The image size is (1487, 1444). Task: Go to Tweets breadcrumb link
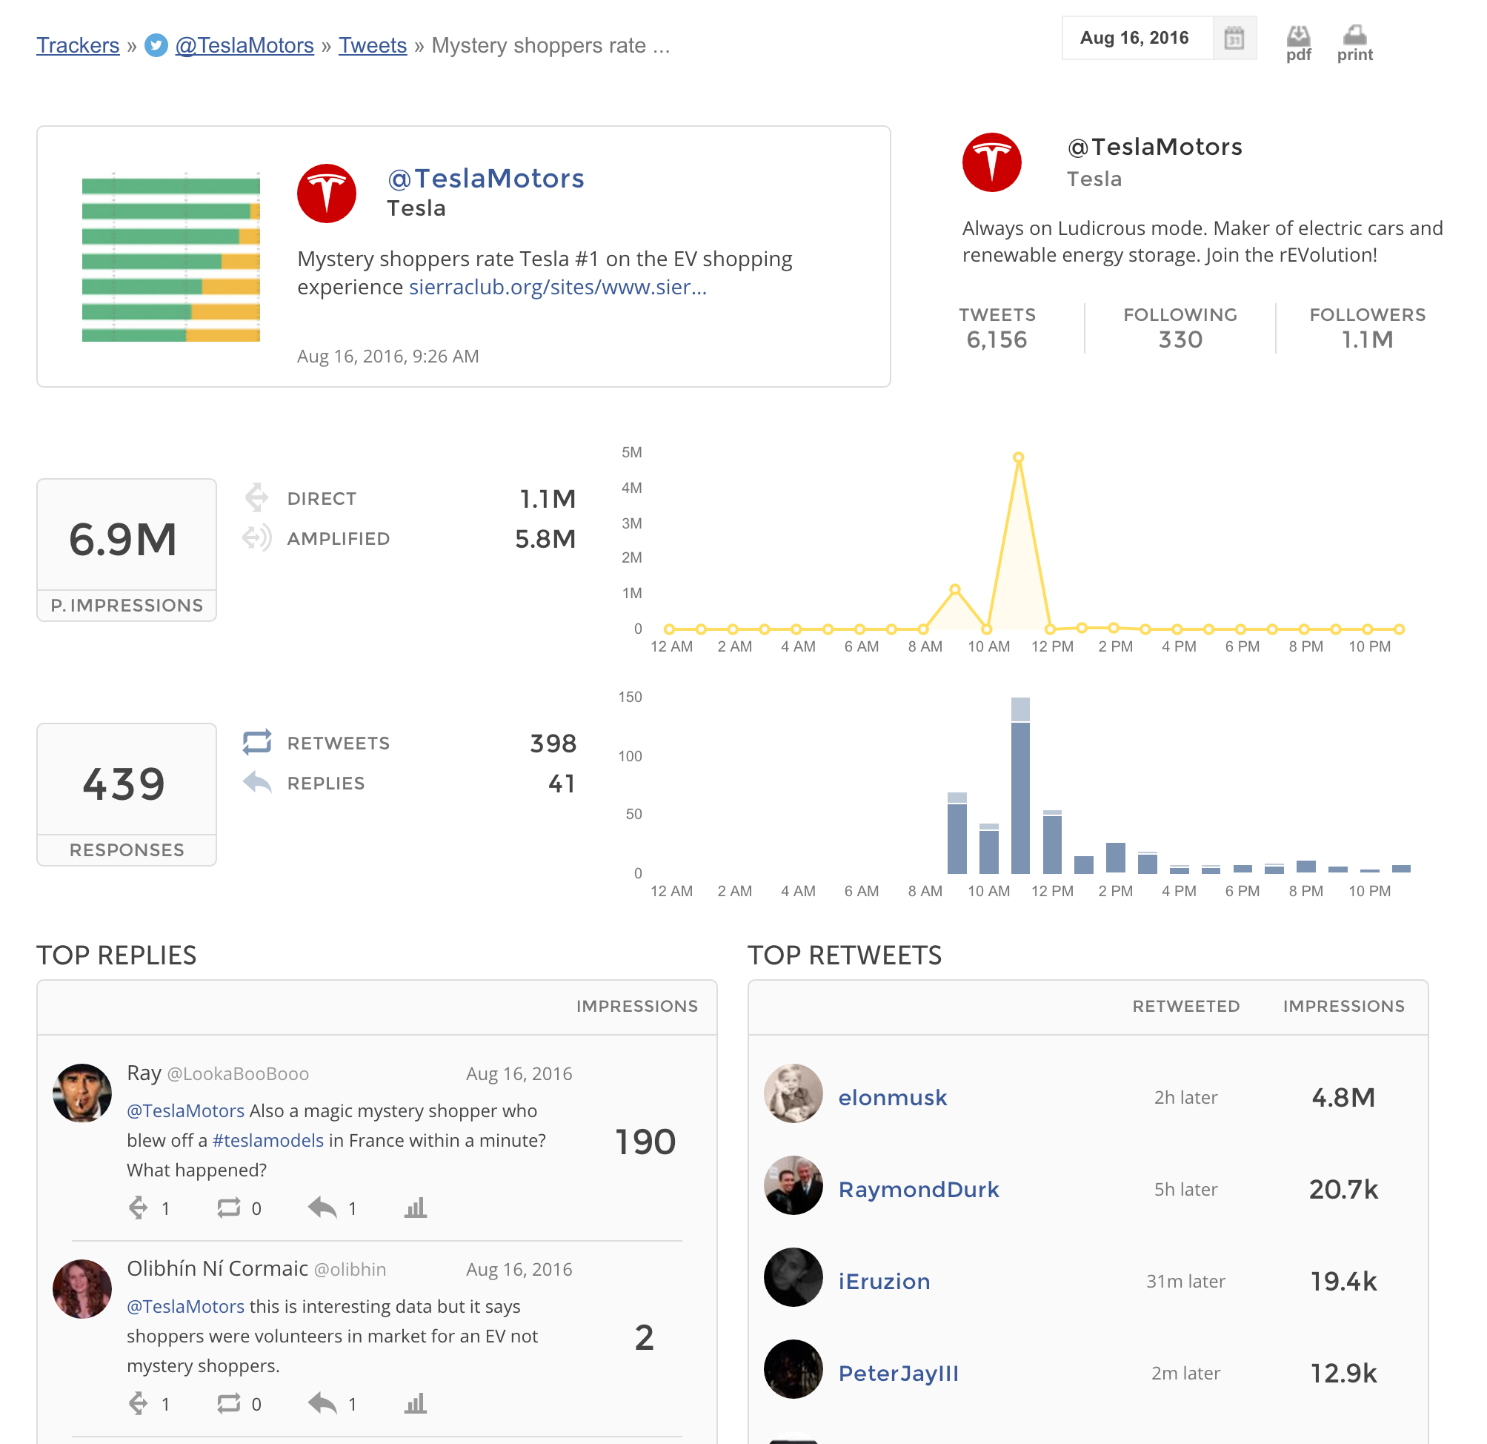coord(373,45)
